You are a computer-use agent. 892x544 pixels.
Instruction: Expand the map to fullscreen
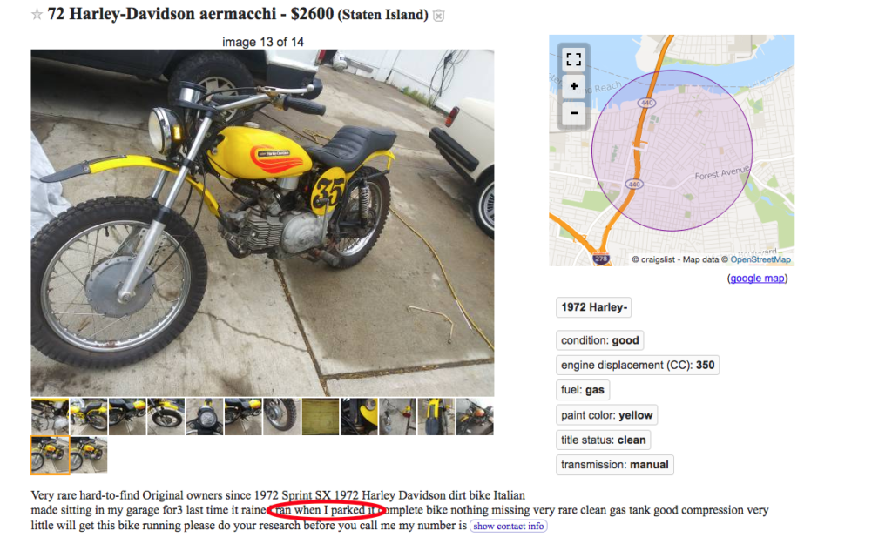pos(573,59)
